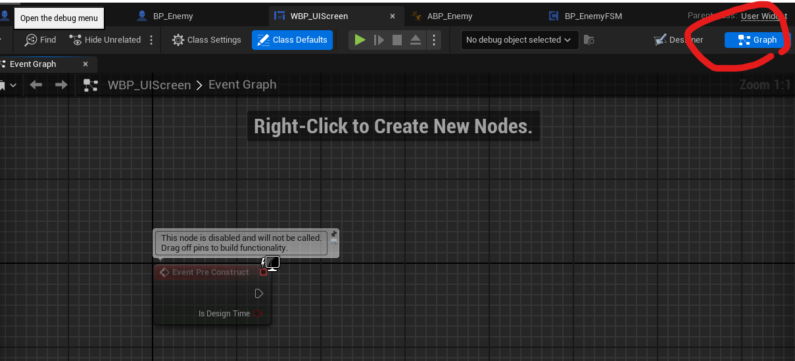Open Class Settings

206,40
